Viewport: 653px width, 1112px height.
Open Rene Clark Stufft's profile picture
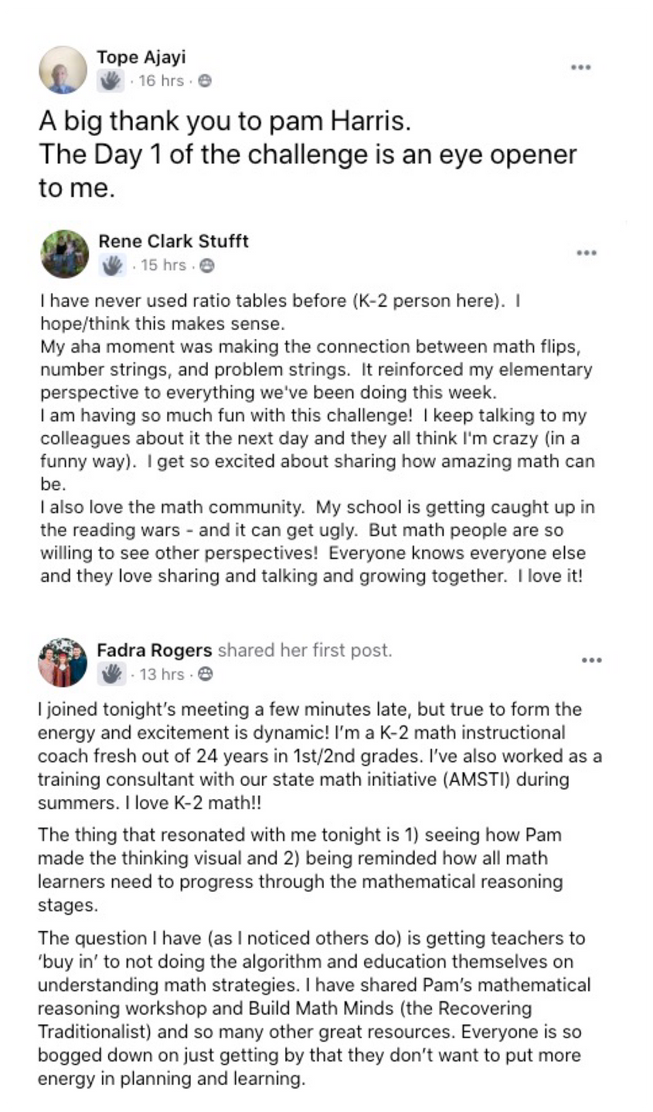pos(65,253)
